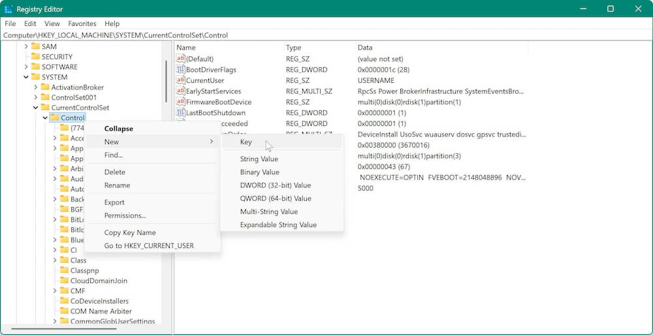
Task: Click Permissions... in the context menu
Action: [125, 215]
